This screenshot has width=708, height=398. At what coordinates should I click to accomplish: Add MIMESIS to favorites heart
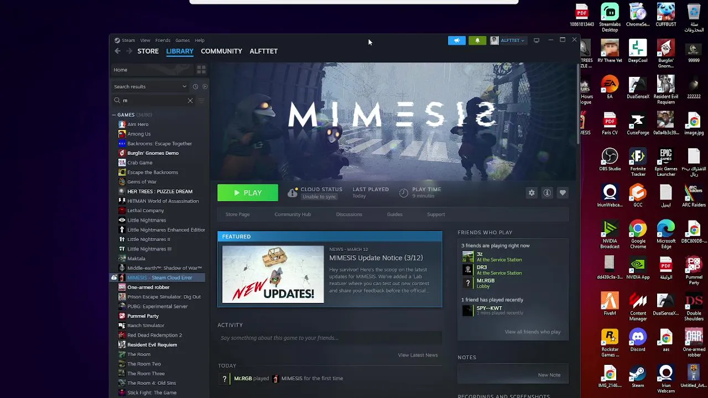click(x=563, y=193)
